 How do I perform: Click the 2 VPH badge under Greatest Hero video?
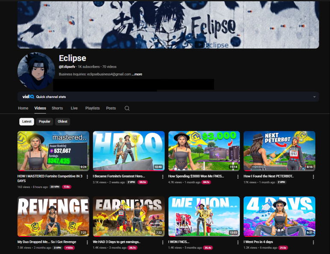point(131,182)
